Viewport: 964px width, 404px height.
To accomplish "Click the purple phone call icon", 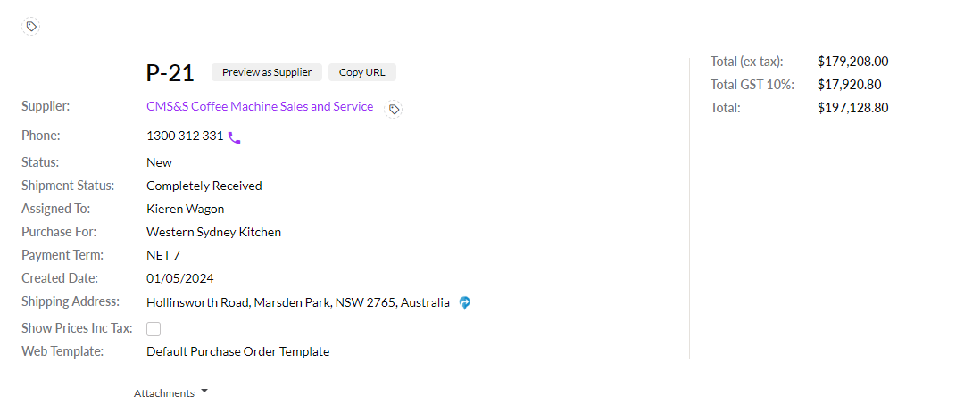I will click(235, 137).
